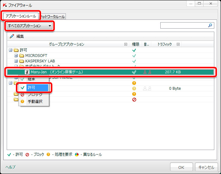
Task: Confirm with the OK button
Action: [x=181, y=167]
